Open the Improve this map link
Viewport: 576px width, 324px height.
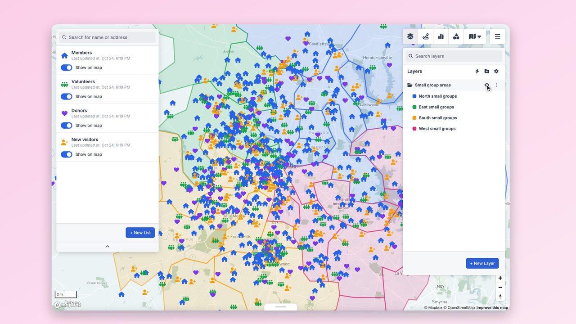pyautogui.click(x=492, y=308)
